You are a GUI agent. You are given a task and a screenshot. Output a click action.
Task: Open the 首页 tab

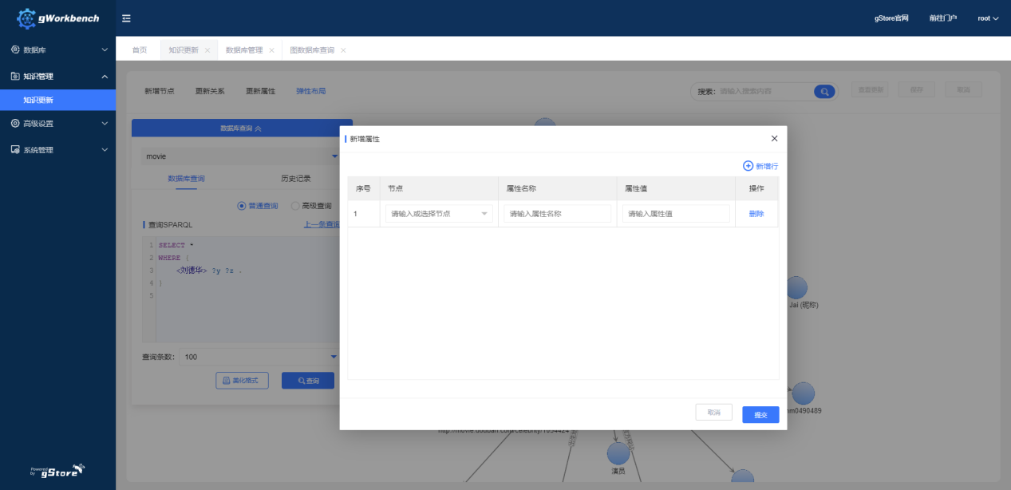(x=140, y=50)
